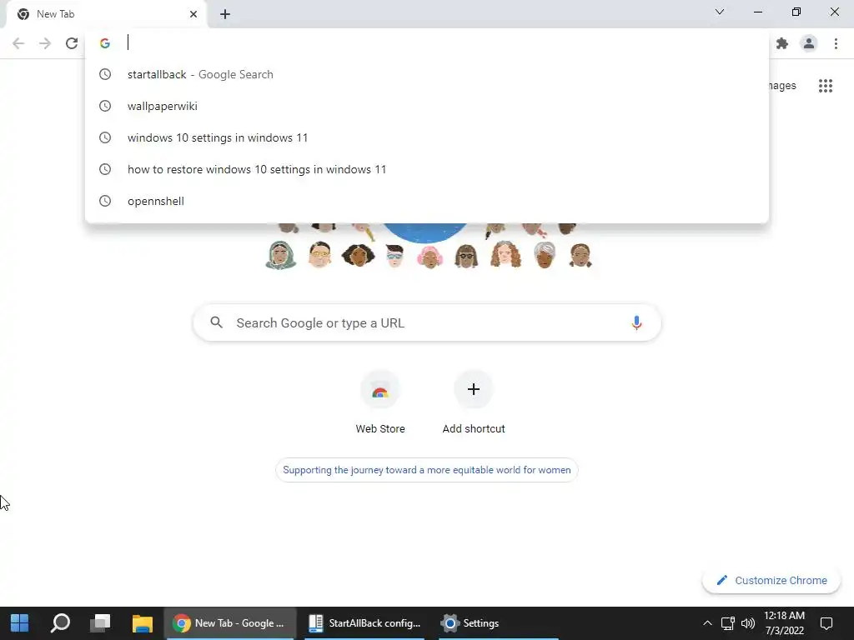Open the network tray icon
Viewport: 854px width, 640px height.
pos(727,623)
